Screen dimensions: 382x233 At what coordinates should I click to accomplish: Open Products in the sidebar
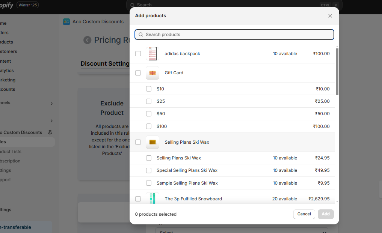6,42
